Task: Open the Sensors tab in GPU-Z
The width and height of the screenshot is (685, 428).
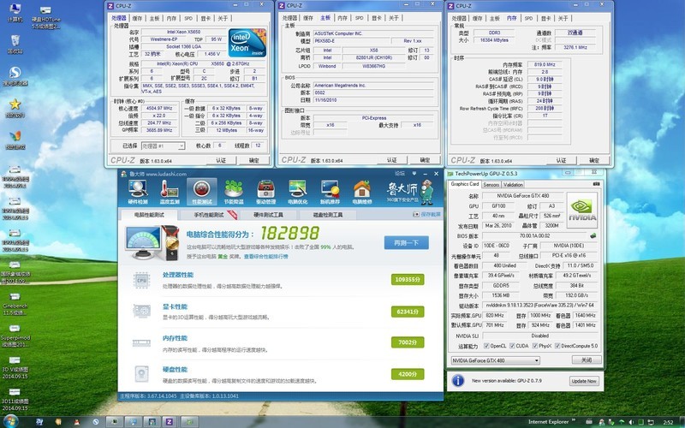Action: pyautogui.click(x=491, y=185)
